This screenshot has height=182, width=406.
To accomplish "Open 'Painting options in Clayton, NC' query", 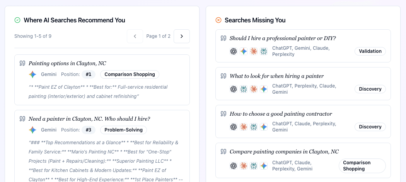I will tap(67, 63).
